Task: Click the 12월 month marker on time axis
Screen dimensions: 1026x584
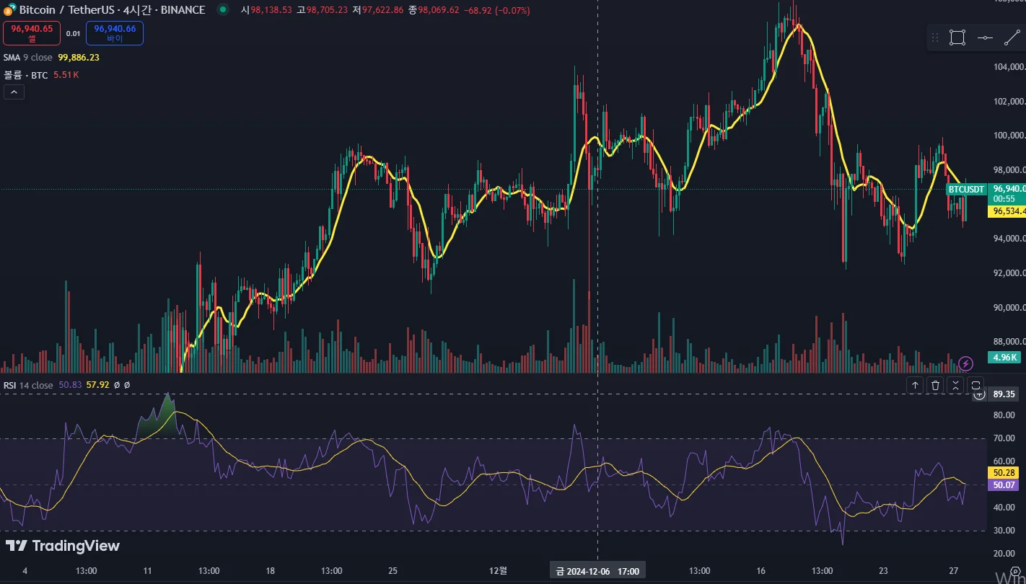Action: point(498,571)
